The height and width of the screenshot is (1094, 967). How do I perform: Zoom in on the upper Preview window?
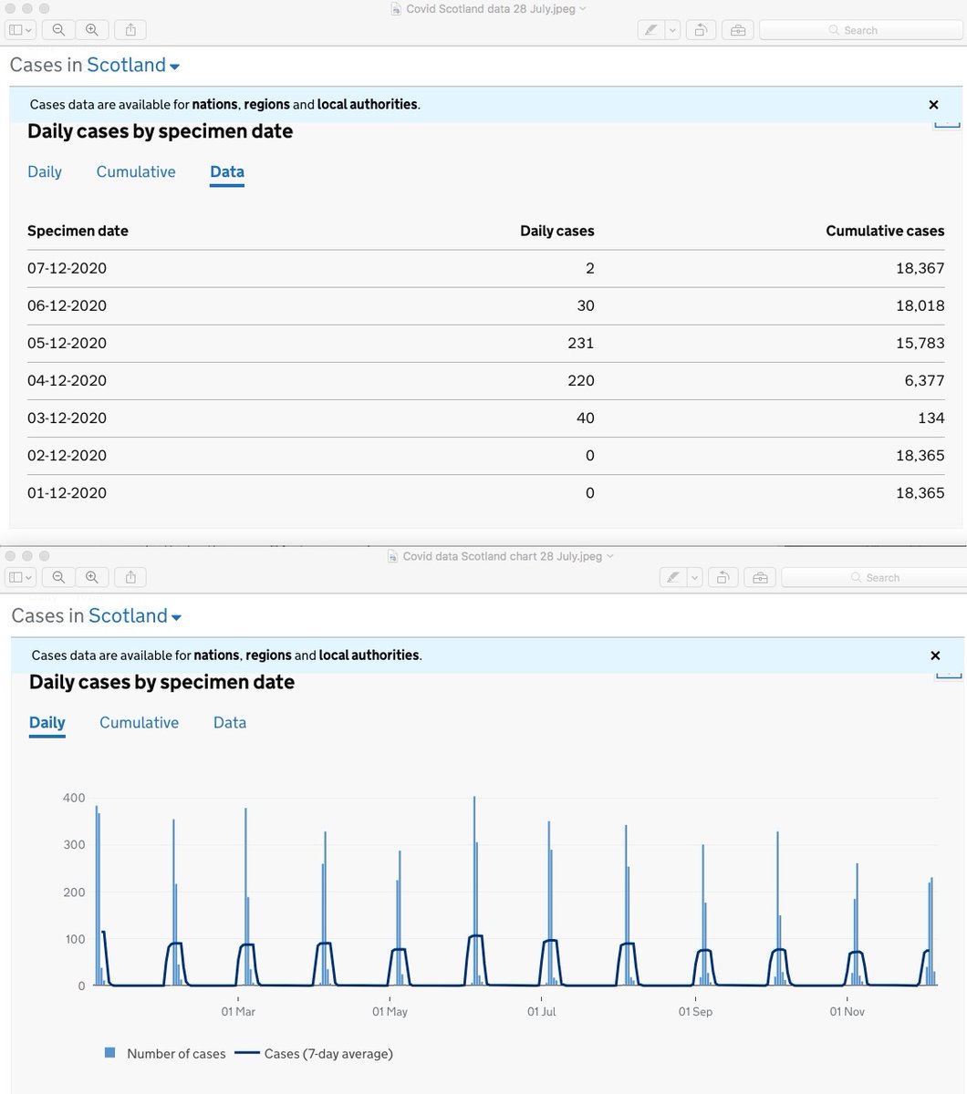[92, 30]
